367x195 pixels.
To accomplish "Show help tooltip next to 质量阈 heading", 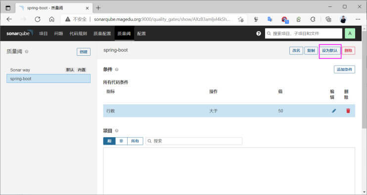I will click(27, 51).
